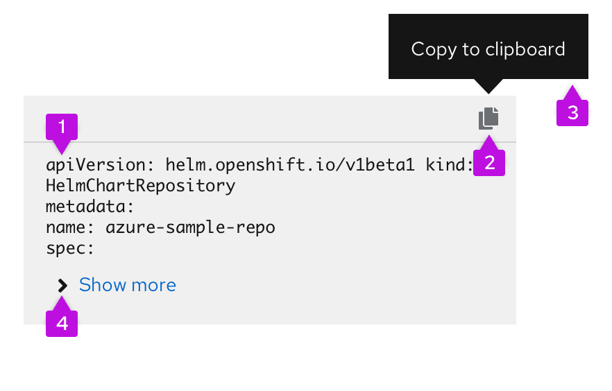
Task: Click the purple annotation marker 2
Action: coord(489,162)
